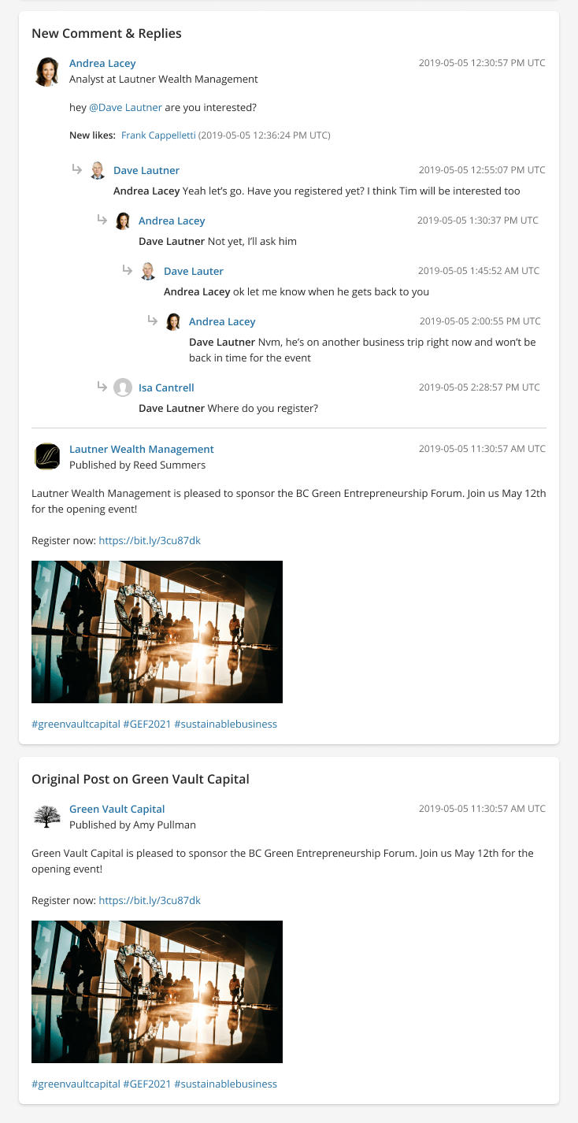Follow the bit.ly register link in Lautner post
Viewport: 578px width, 1123px height.
pos(150,540)
